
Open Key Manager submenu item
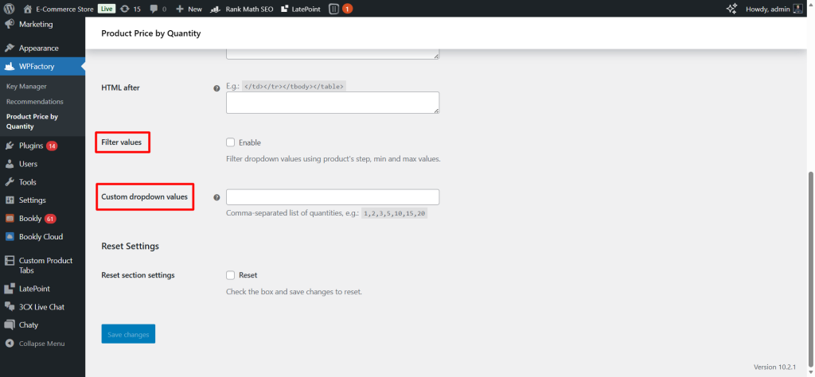tap(26, 86)
